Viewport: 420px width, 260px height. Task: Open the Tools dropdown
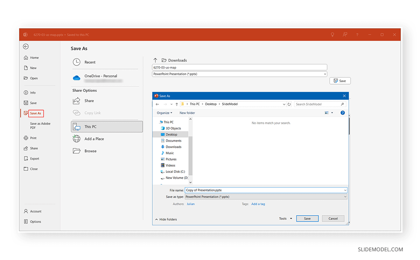pos(285,219)
